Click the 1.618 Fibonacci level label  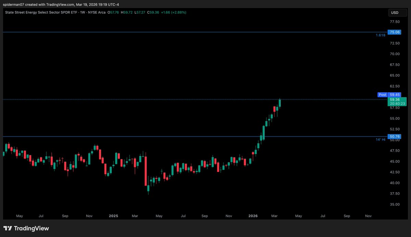click(381, 35)
